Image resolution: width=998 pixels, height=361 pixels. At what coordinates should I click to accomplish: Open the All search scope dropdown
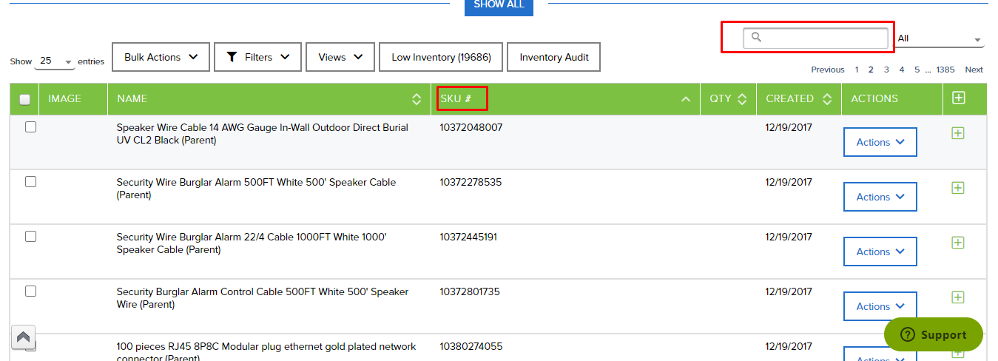point(940,38)
